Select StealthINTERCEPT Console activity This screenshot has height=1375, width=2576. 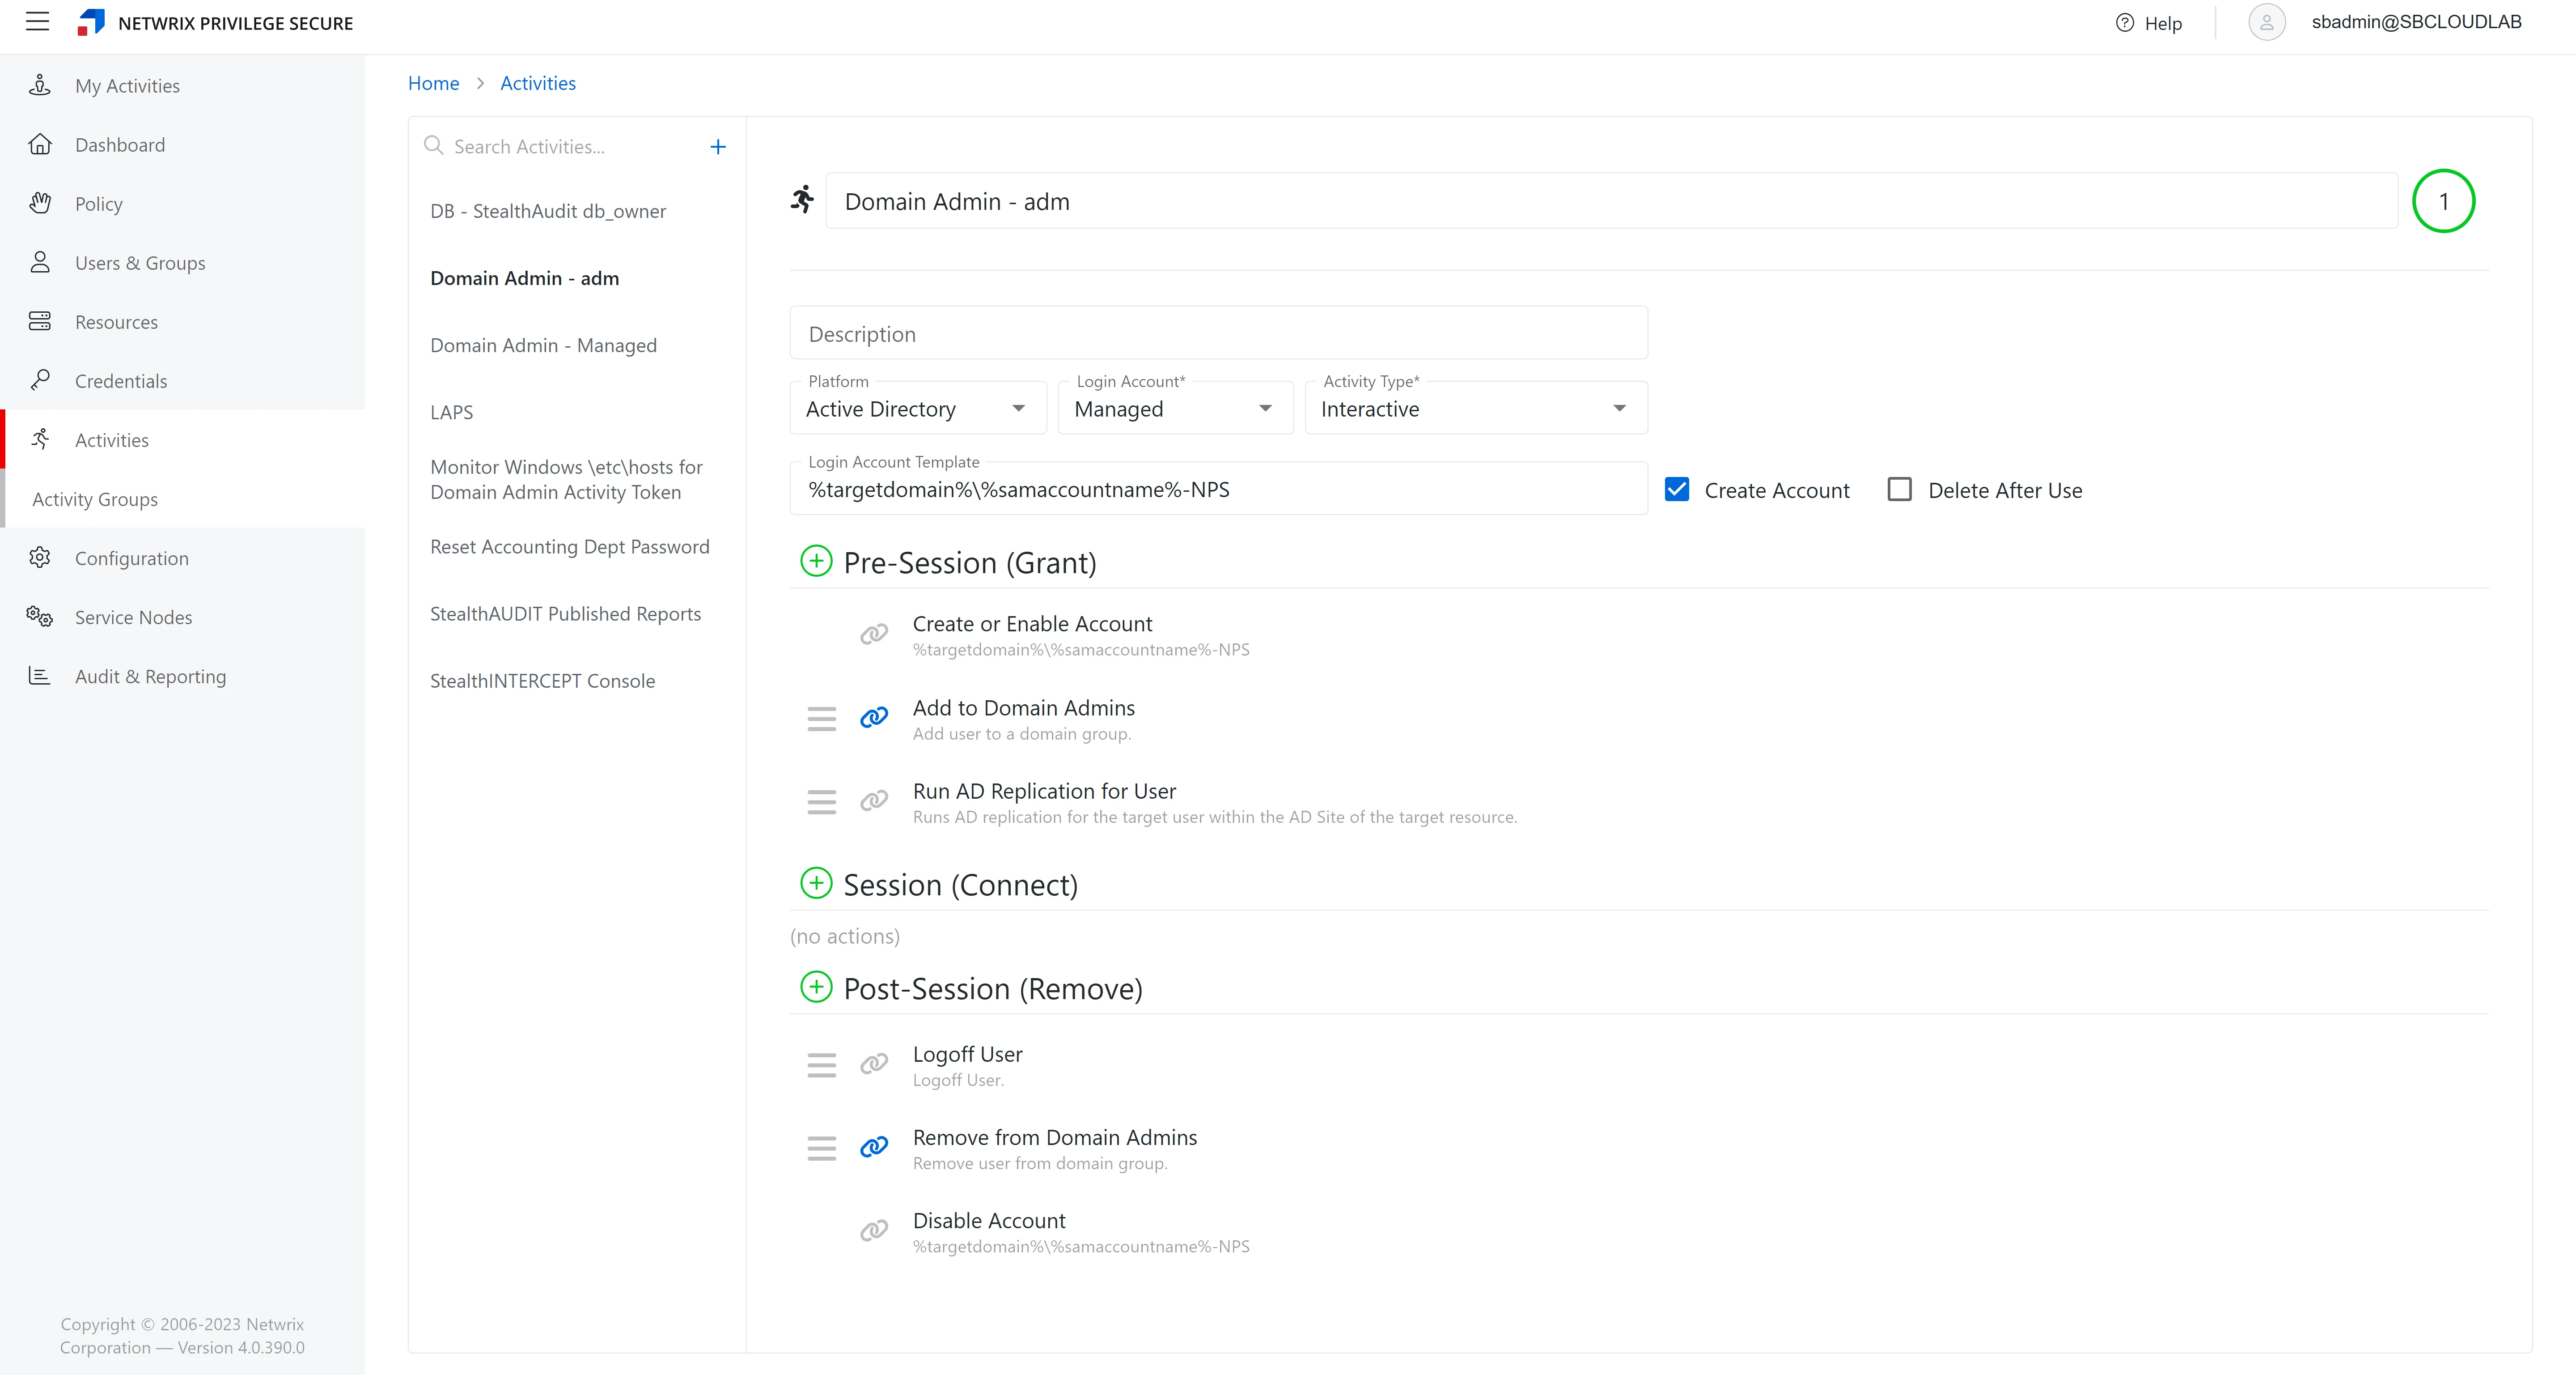[542, 681]
